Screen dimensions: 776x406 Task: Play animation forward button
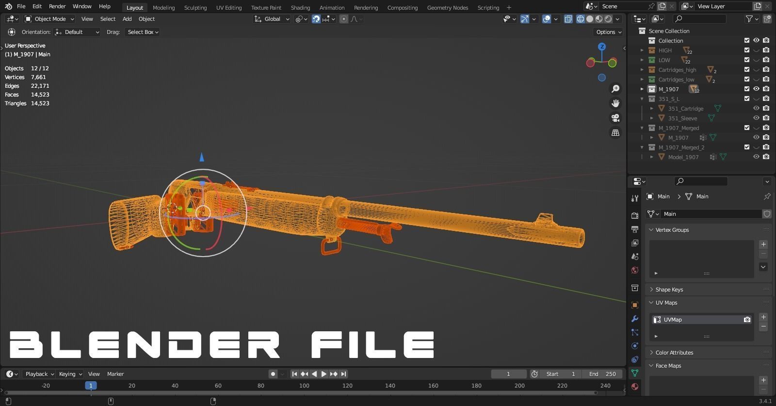click(323, 374)
